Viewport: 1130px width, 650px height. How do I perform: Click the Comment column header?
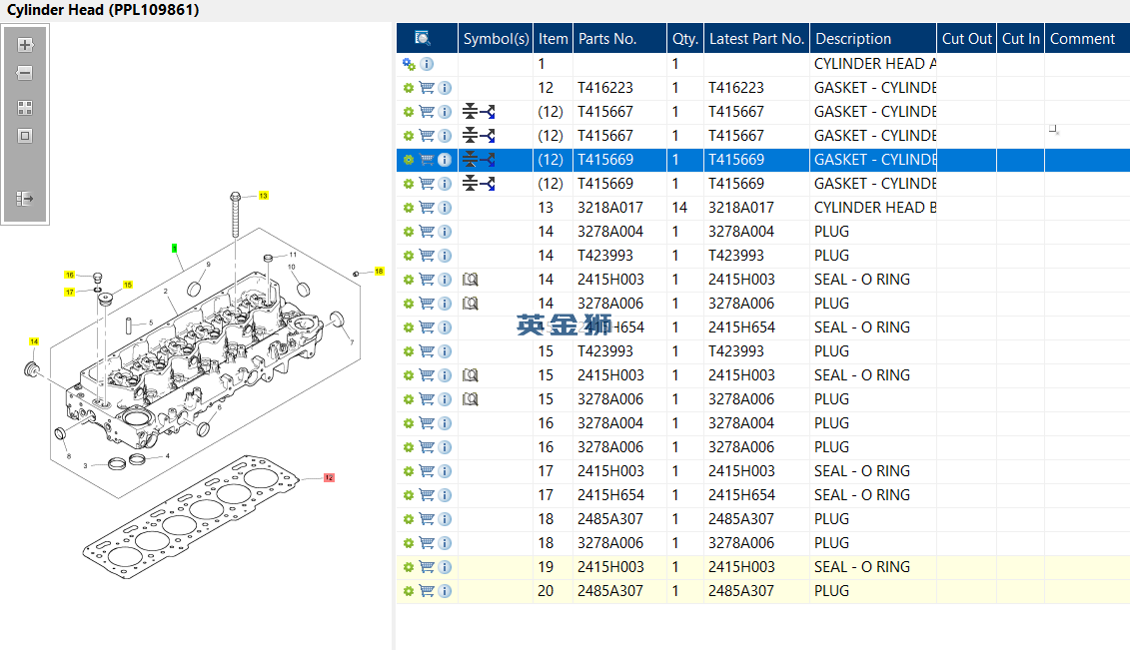coord(1082,39)
